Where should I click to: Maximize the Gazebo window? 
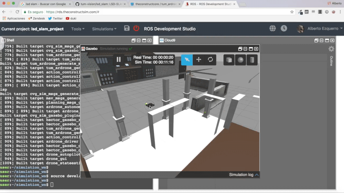point(251,49)
